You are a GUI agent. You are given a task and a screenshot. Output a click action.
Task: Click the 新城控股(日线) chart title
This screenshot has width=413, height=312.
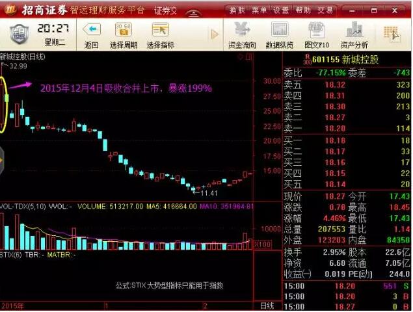pos(23,57)
